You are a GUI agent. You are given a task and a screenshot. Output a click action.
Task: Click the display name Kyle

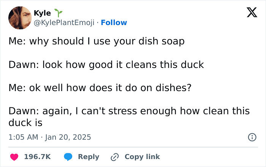click(42, 13)
